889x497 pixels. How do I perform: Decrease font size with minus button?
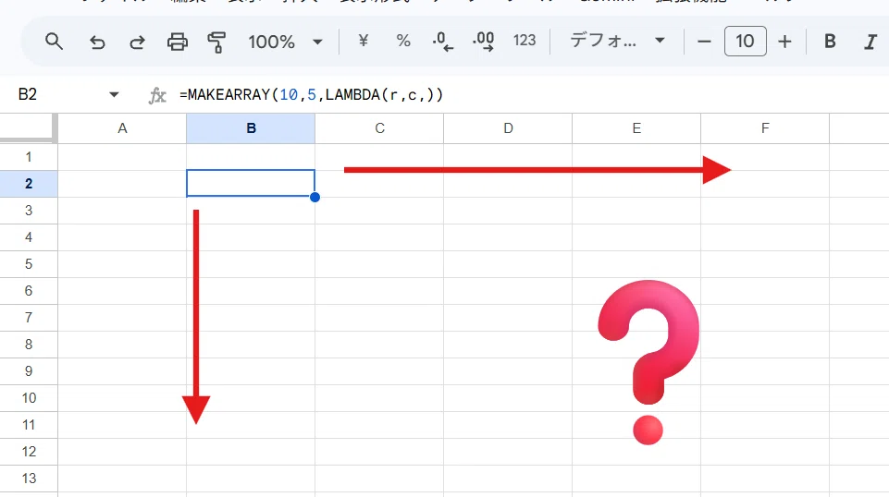[x=704, y=42]
